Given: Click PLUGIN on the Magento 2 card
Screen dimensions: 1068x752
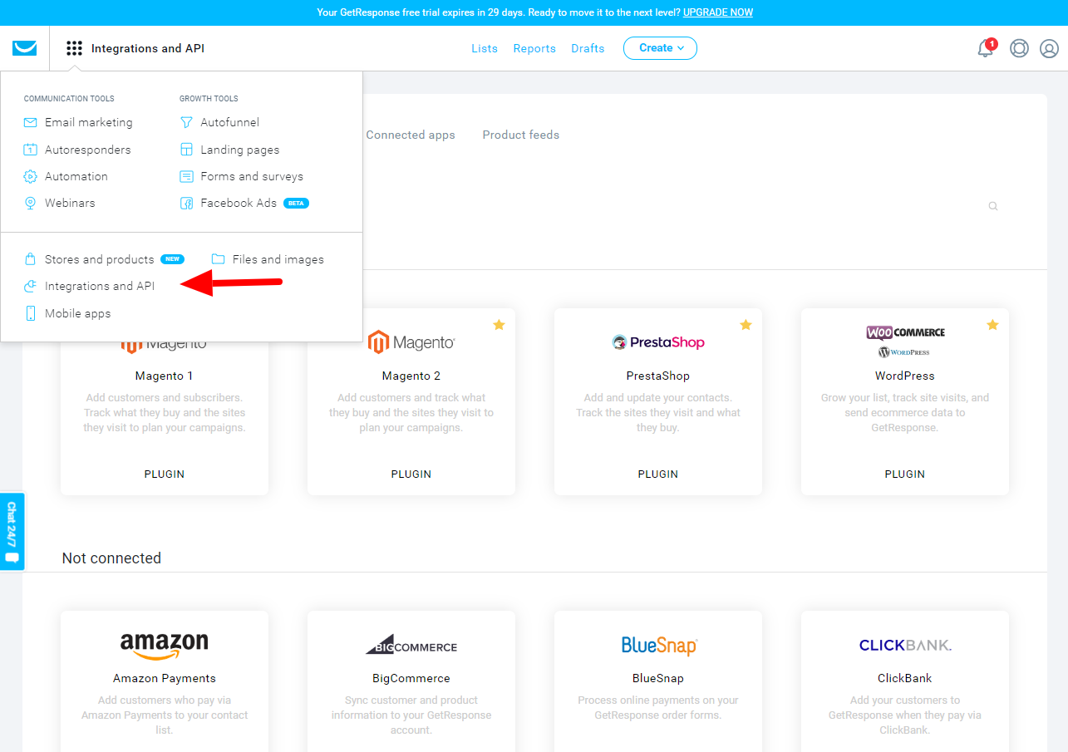Looking at the screenshot, I should tap(411, 474).
